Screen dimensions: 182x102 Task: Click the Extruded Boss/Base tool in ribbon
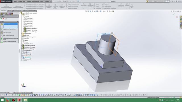[x=6, y=6]
